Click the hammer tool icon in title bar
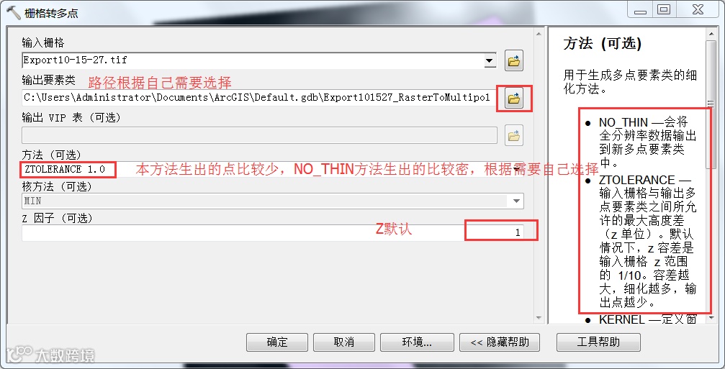Screen dimensions: 725x369 13,12
